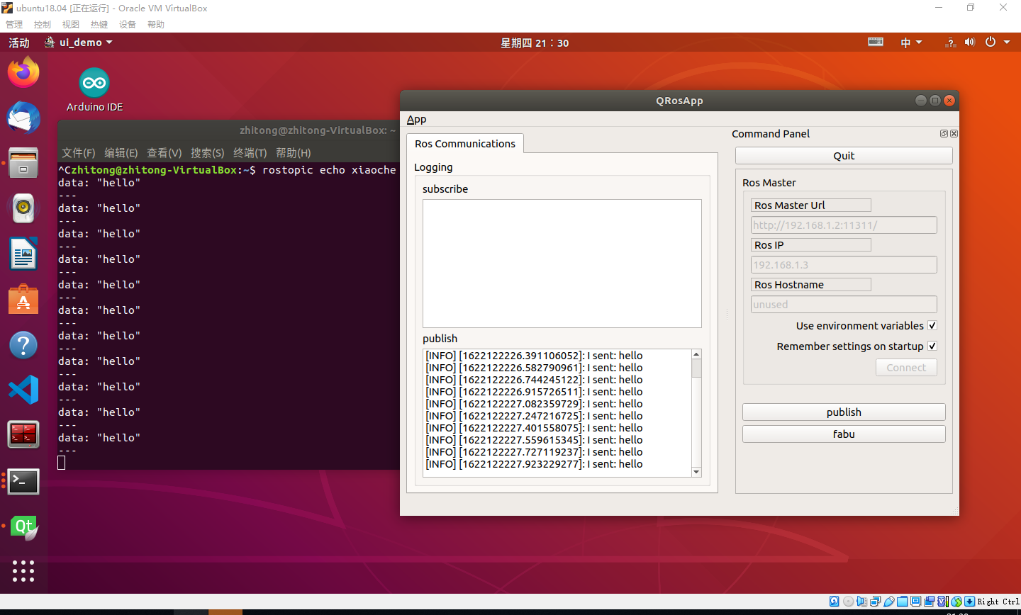This screenshot has height=615, width=1021.
Task: Open the App menu in QRosApp
Action: coord(416,119)
